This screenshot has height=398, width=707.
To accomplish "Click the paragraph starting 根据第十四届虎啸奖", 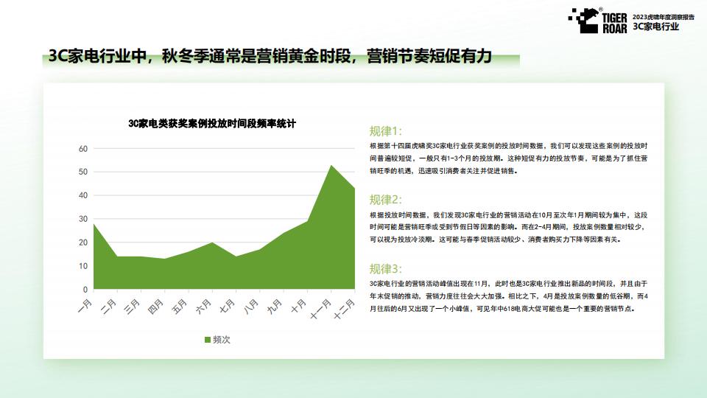I will (509, 158).
